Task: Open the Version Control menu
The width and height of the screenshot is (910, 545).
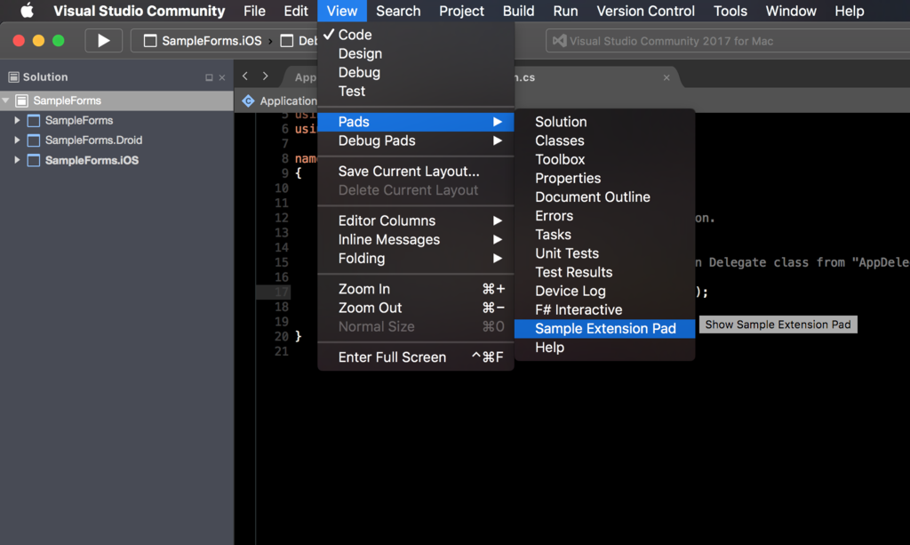Action: click(x=645, y=11)
